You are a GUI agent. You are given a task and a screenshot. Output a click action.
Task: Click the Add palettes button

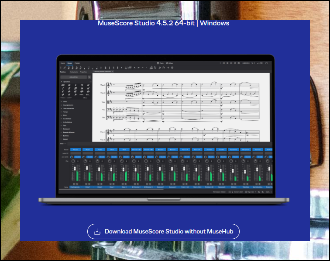pyautogui.click(x=74, y=77)
